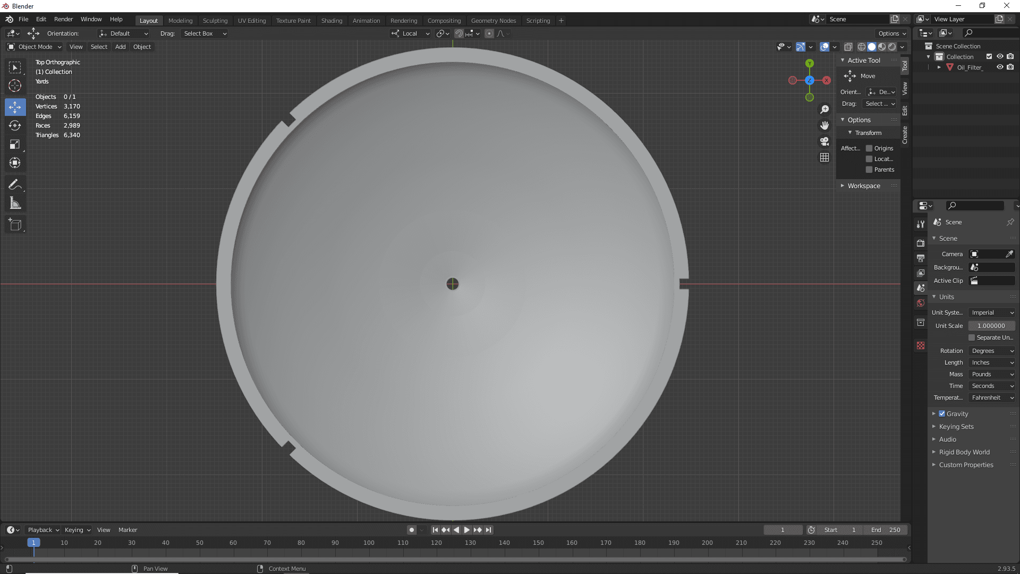Open timeline Marker menu
The height and width of the screenshot is (574, 1020).
[x=127, y=530]
